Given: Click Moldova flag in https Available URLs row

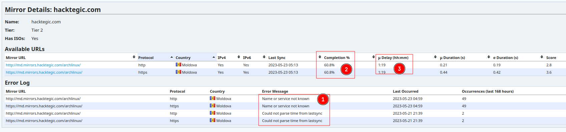Looking at the screenshot, I should pos(179,72).
